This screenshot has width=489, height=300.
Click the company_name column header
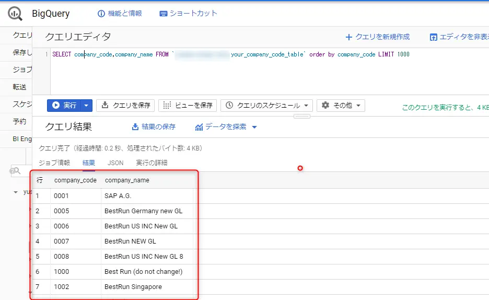pyautogui.click(x=127, y=180)
